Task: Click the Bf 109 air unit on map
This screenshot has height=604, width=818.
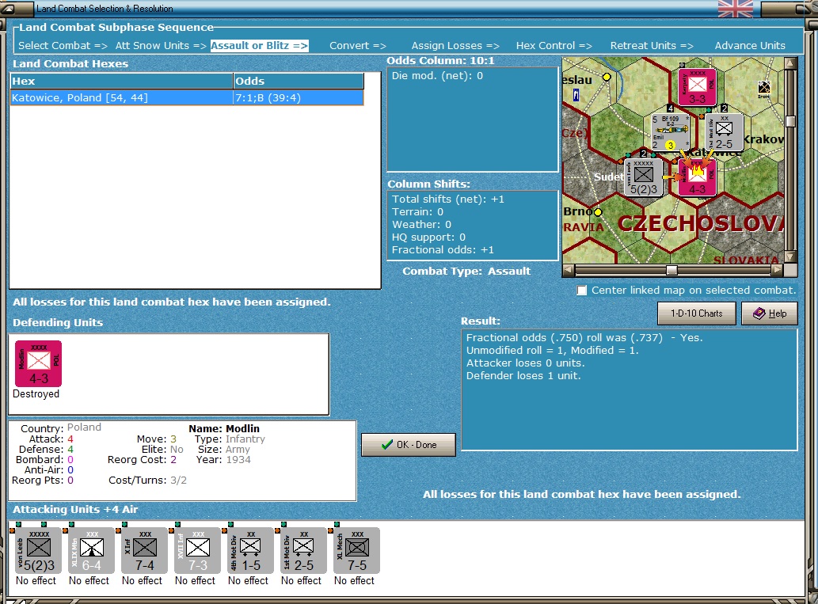Action: [671, 132]
